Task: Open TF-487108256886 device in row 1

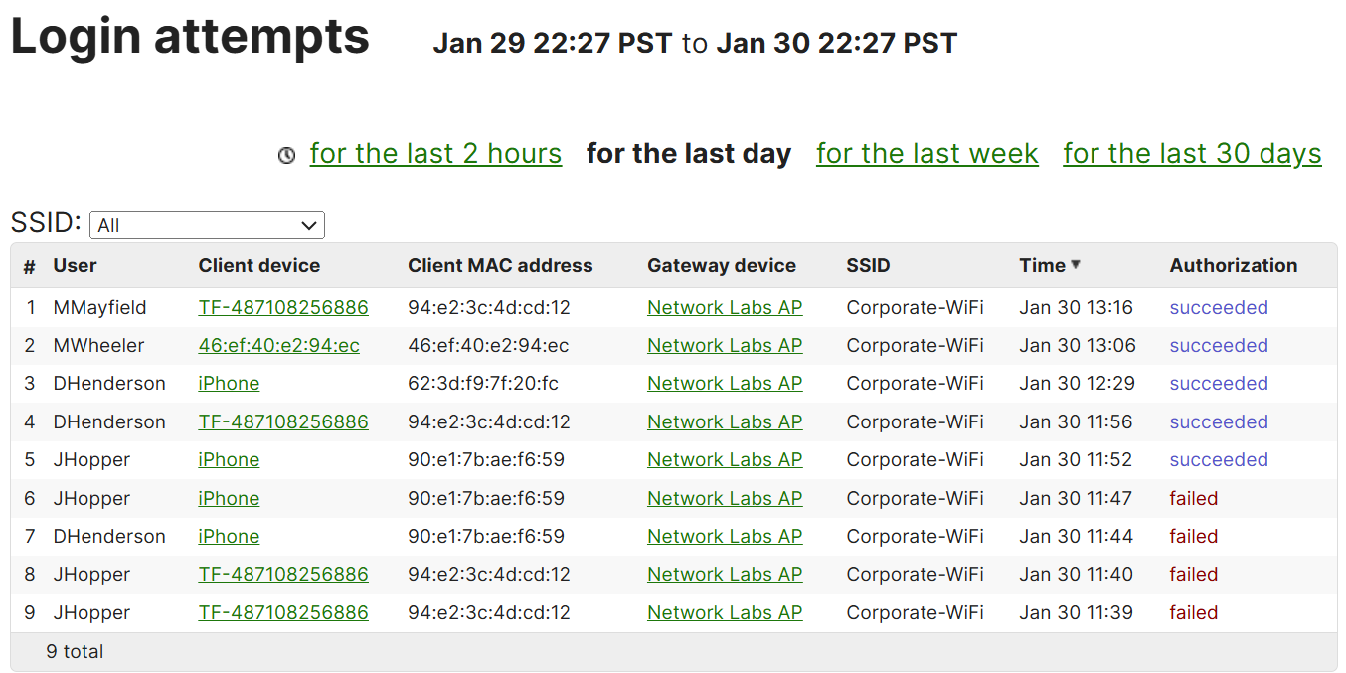Action: pyautogui.click(x=283, y=308)
